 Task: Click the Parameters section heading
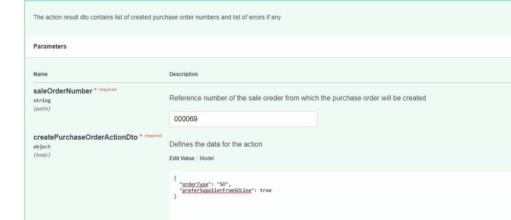coord(50,47)
